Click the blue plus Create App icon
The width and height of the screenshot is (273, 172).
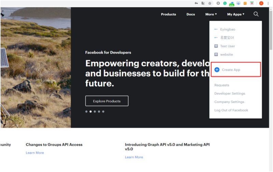pos(217,70)
